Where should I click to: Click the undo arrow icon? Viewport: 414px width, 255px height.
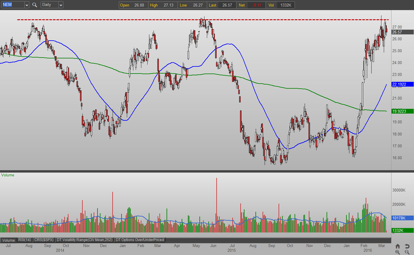coord(407,246)
